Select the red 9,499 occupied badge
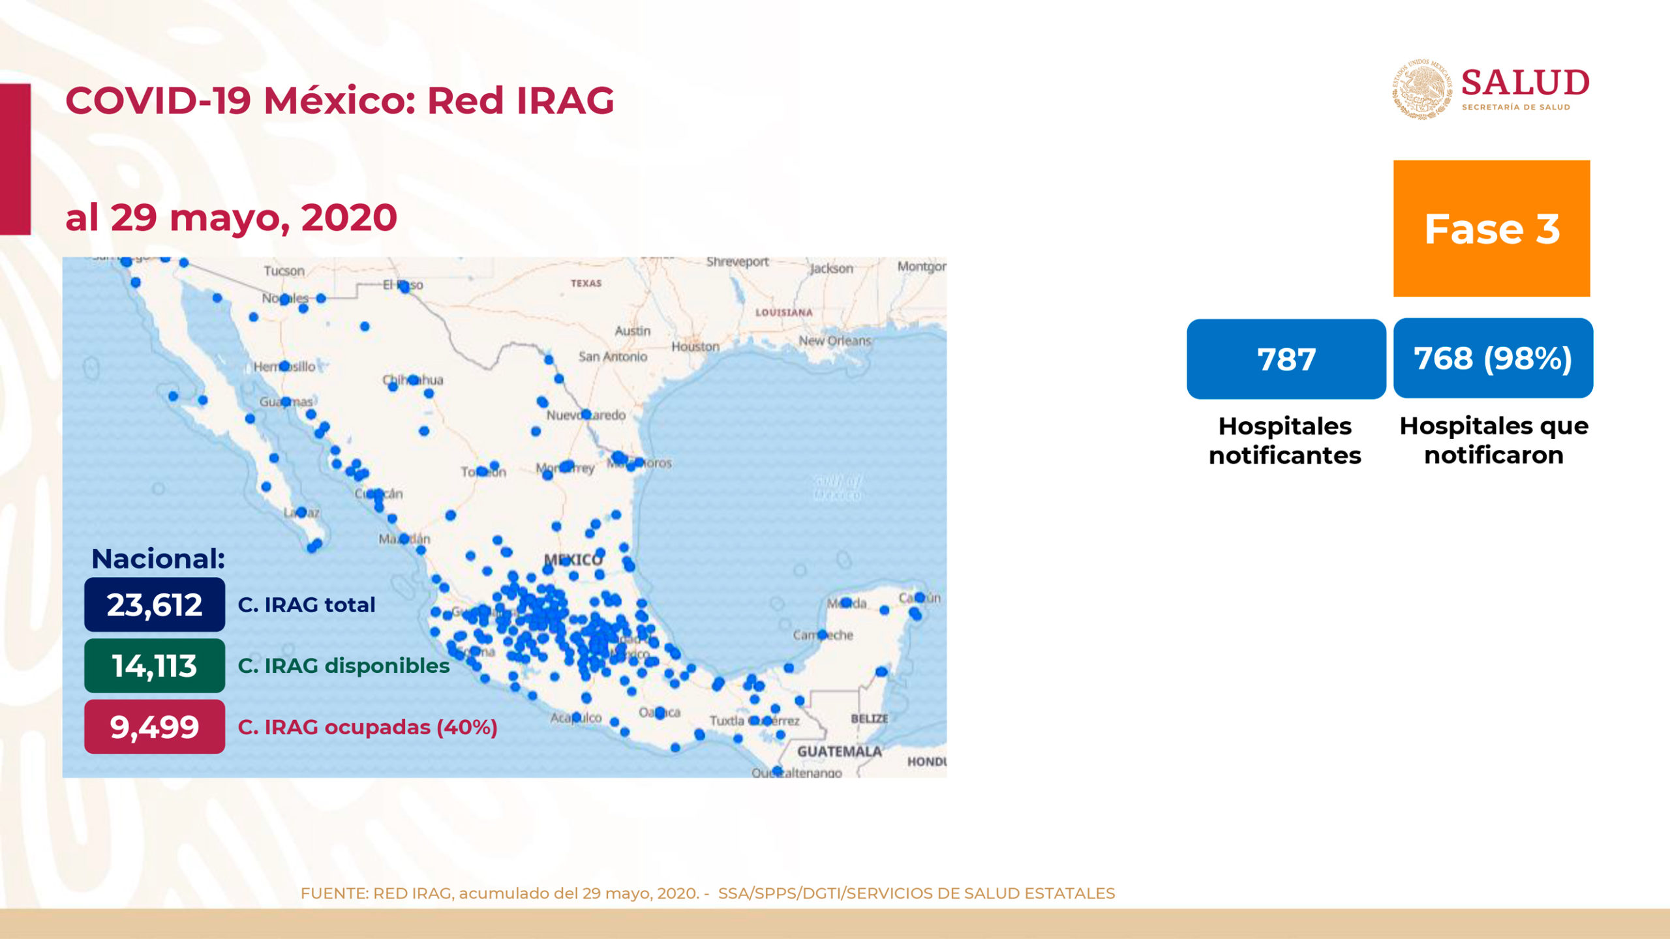Image resolution: width=1670 pixels, height=939 pixels. click(x=155, y=726)
